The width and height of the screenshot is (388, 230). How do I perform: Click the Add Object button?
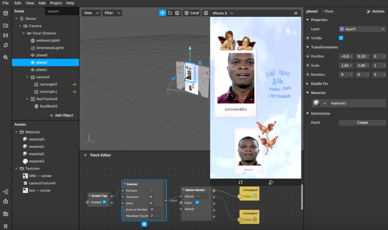(62, 115)
